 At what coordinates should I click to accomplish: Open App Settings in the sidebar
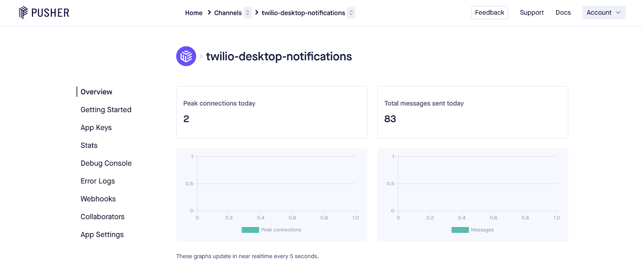102,235
